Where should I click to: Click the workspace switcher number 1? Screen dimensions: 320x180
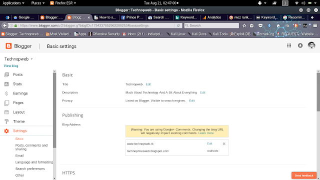pos(285,3)
